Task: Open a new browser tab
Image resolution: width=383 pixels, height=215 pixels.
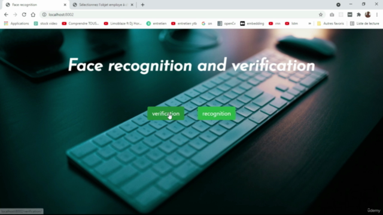Action: pos(142,5)
